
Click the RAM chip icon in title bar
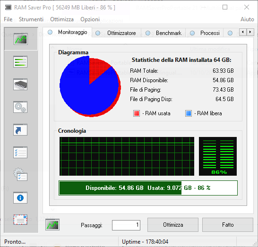pos(8,8)
